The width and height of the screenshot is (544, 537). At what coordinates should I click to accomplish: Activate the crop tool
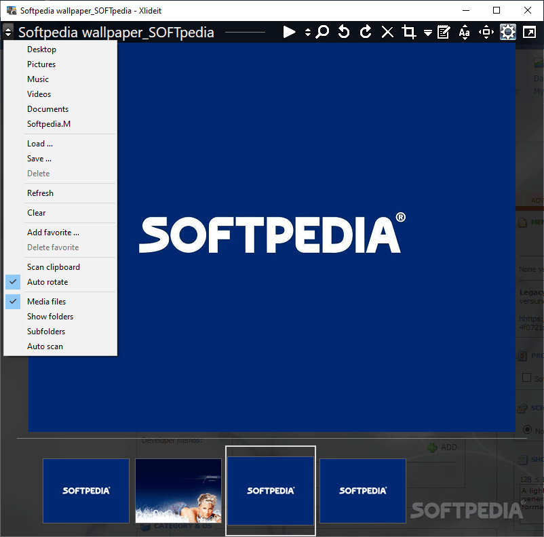(409, 32)
